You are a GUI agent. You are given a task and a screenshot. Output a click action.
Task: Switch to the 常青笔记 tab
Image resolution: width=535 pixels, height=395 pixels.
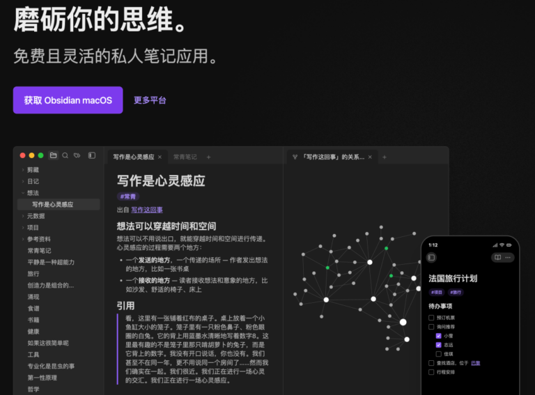pyautogui.click(x=185, y=157)
